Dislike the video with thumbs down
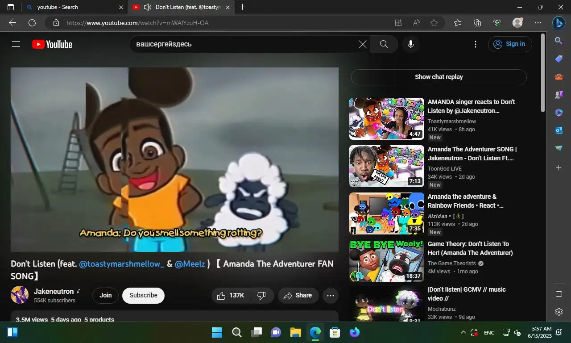Screen dimensions: 571x343 click(262, 295)
